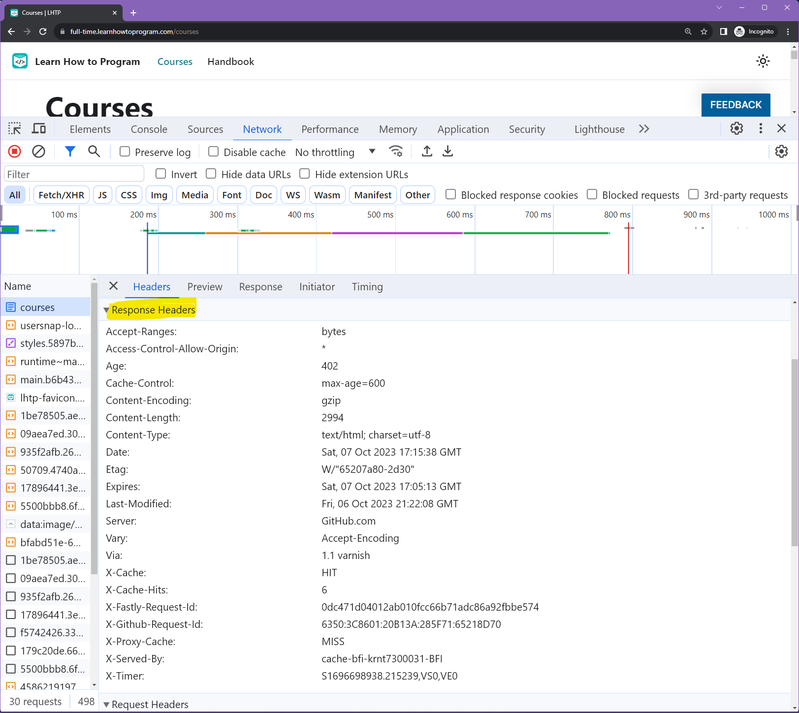
Task: Open Network panel settings gear
Action: [781, 152]
